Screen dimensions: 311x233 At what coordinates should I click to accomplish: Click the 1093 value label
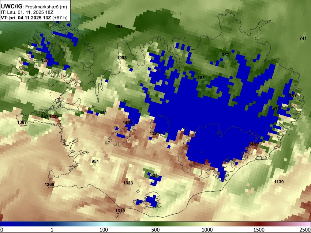(122, 58)
